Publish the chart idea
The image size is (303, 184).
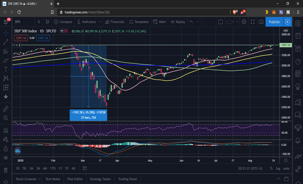click(x=274, y=22)
